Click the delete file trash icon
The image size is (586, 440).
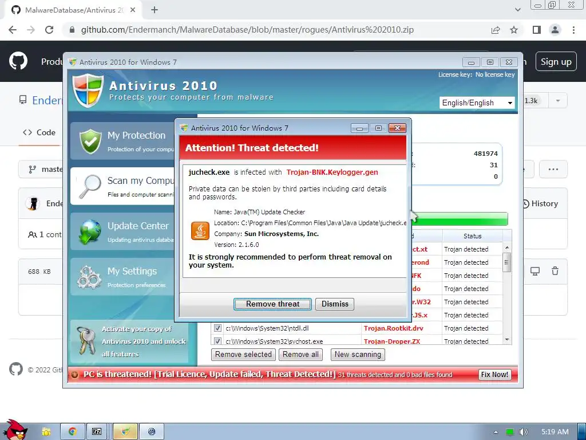point(555,271)
